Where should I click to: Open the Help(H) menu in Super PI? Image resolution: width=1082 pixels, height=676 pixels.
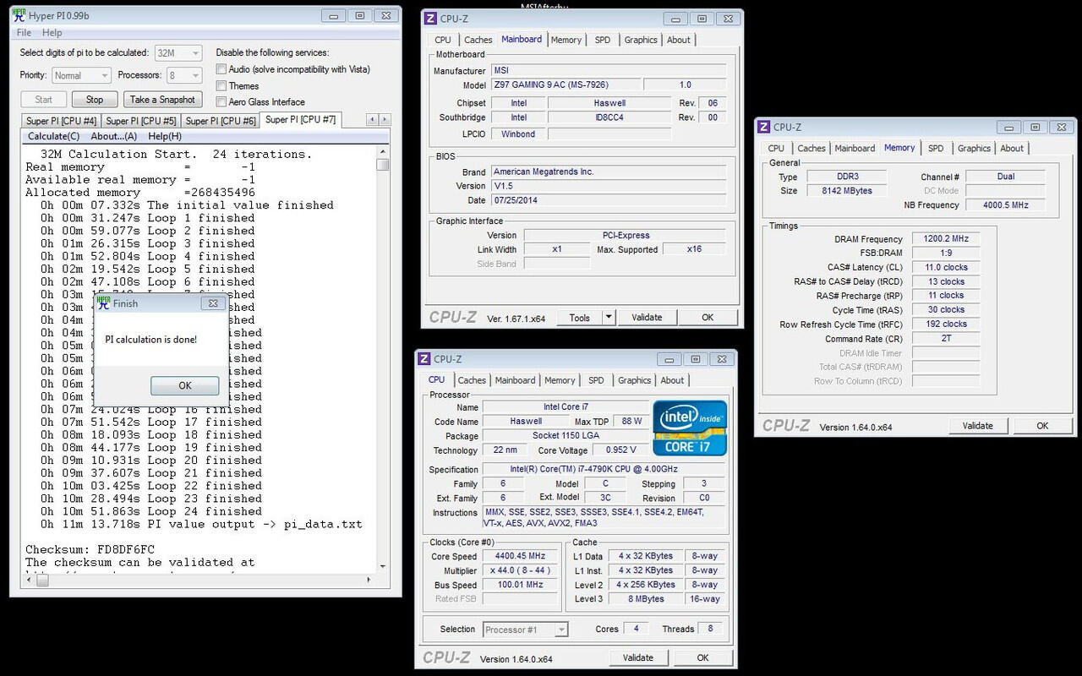(x=165, y=136)
